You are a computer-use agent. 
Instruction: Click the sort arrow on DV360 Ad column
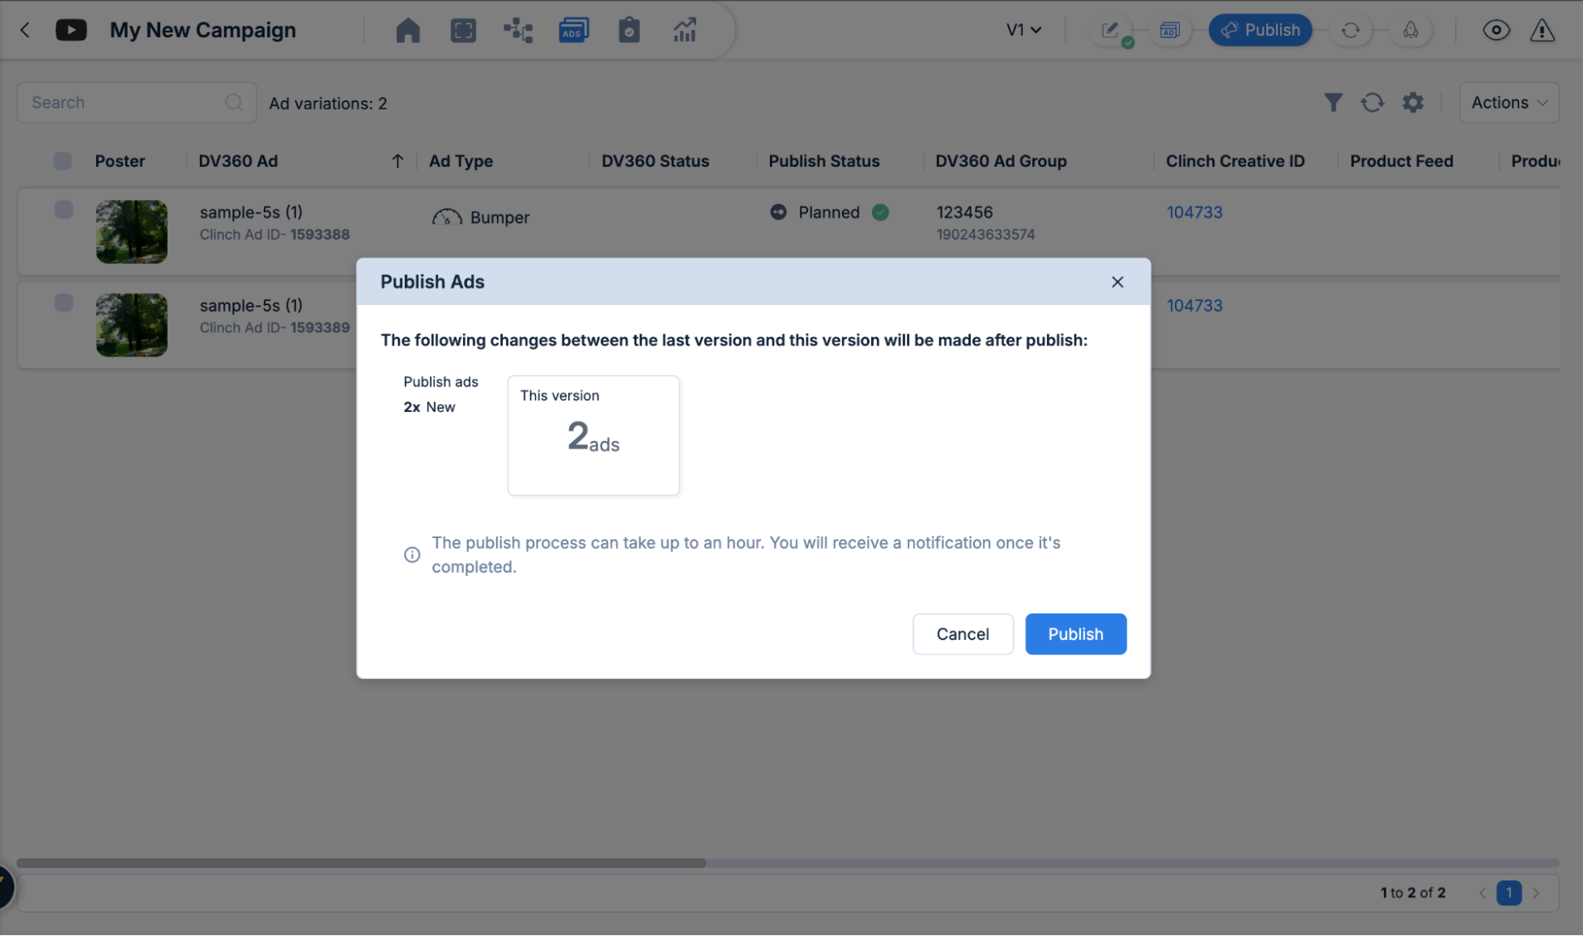coord(397,161)
